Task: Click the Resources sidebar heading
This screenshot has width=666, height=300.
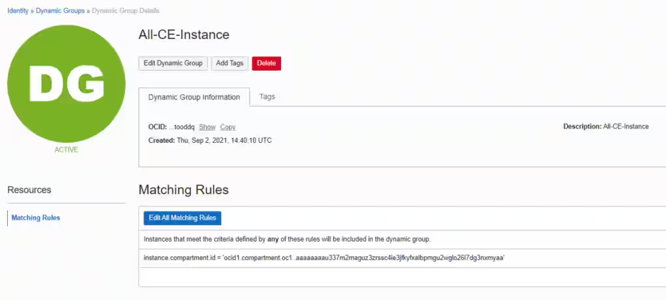Action: (29, 190)
